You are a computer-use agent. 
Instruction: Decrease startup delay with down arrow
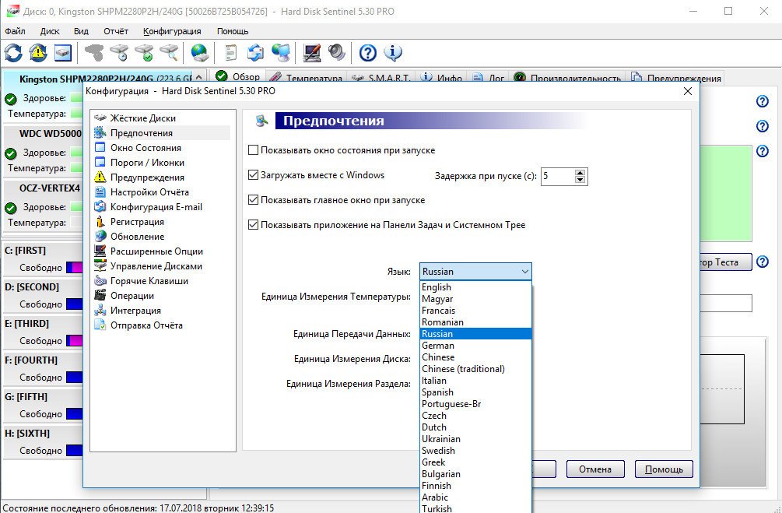click(x=580, y=180)
